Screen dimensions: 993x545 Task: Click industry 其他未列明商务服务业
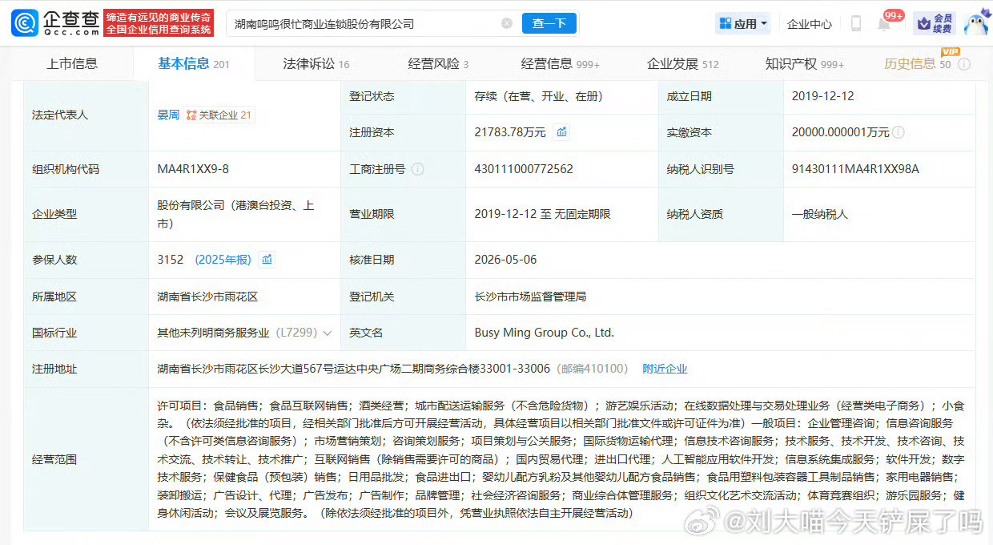[213, 332]
